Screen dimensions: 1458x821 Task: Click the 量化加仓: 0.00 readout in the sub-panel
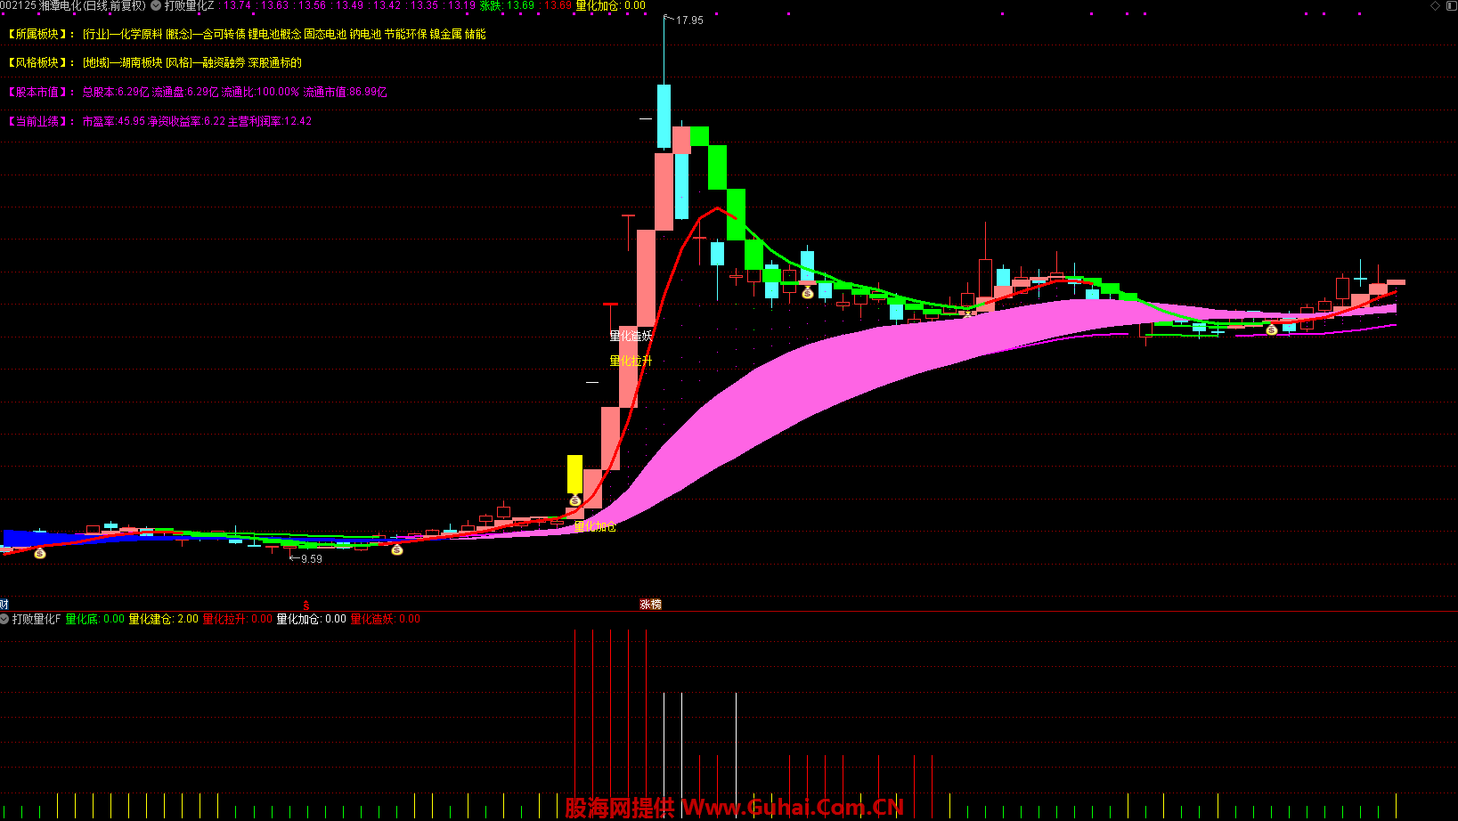(x=312, y=619)
